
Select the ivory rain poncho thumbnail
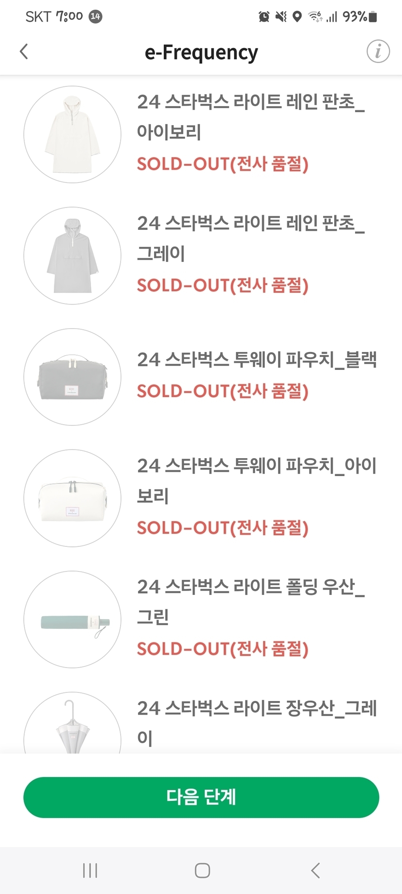[72, 134]
